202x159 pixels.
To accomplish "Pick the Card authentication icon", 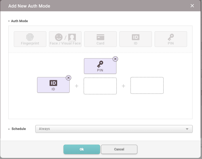I will click(x=100, y=39).
